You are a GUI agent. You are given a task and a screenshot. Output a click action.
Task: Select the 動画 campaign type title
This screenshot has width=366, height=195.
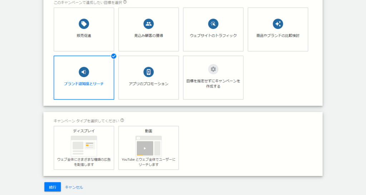pyautogui.click(x=148, y=131)
